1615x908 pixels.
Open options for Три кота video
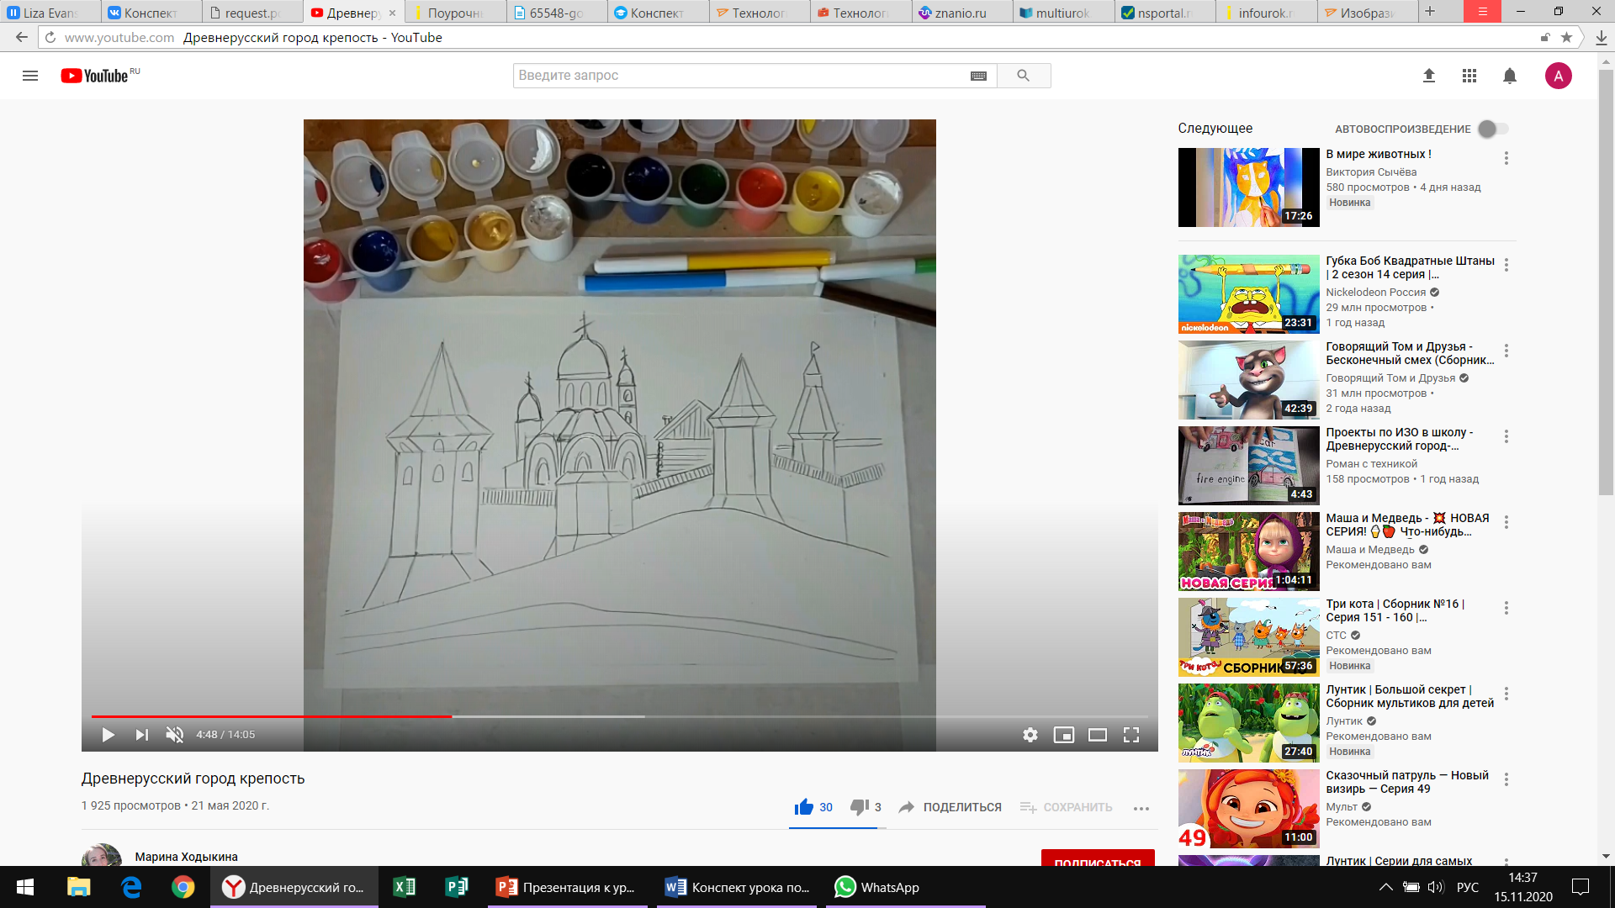point(1506,608)
